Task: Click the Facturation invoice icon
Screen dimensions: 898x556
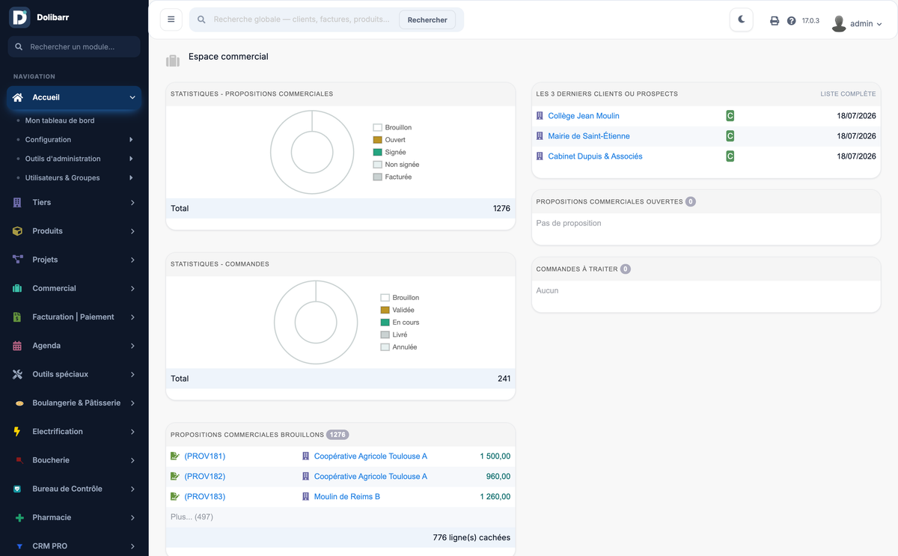Action: point(17,317)
